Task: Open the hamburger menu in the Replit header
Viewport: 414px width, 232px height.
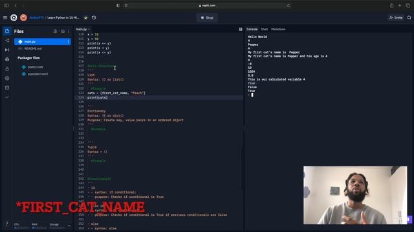Action: coord(5,17)
